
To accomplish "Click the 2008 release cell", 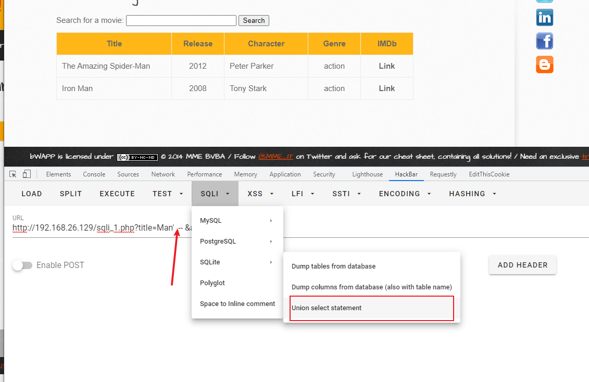I will click(x=198, y=88).
